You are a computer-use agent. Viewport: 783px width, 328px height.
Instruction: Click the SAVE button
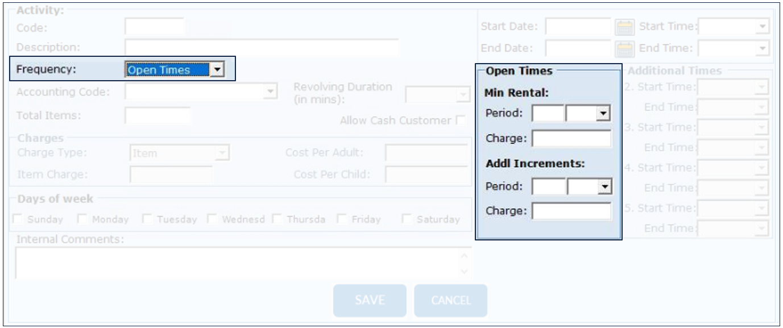370,300
